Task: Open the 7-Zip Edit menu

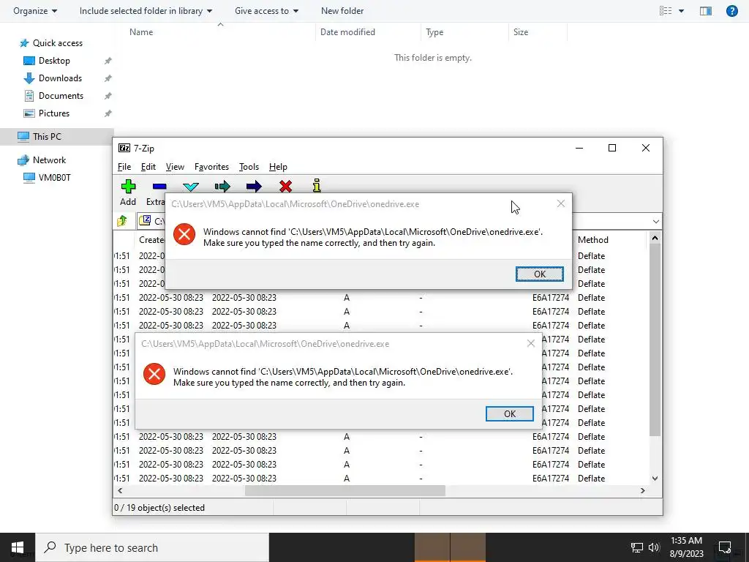Action: [x=148, y=167]
